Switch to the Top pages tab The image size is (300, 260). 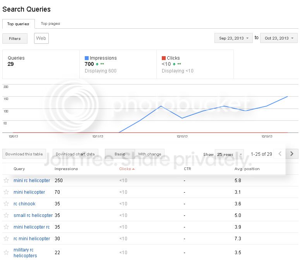(50, 24)
